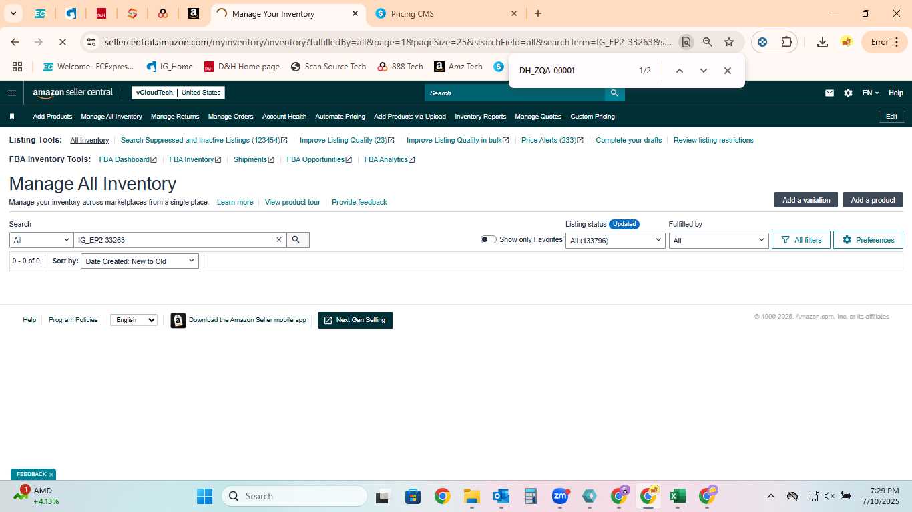Go back in browser history

pyautogui.click(x=15, y=42)
